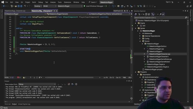Click the split editor plus icon
The width and height of the screenshot is (193, 109).
(x=131, y=14)
